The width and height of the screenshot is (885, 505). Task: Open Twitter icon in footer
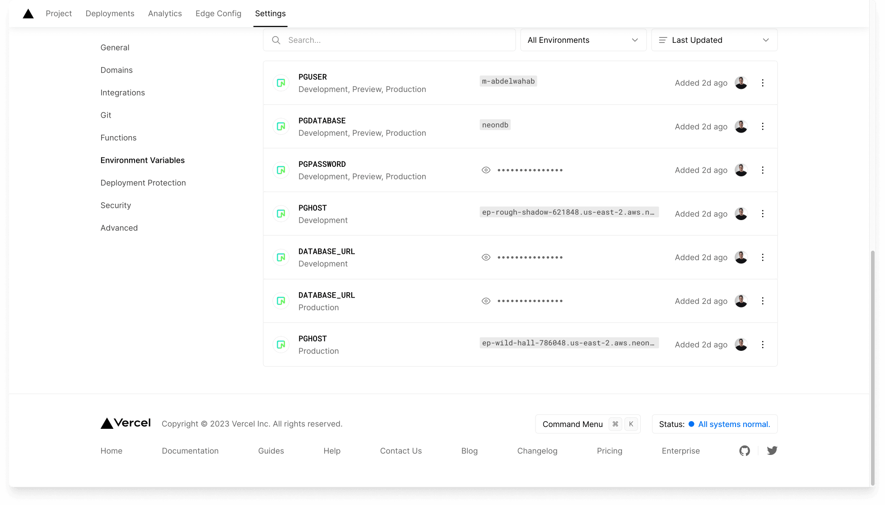click(x=772, y=450)
